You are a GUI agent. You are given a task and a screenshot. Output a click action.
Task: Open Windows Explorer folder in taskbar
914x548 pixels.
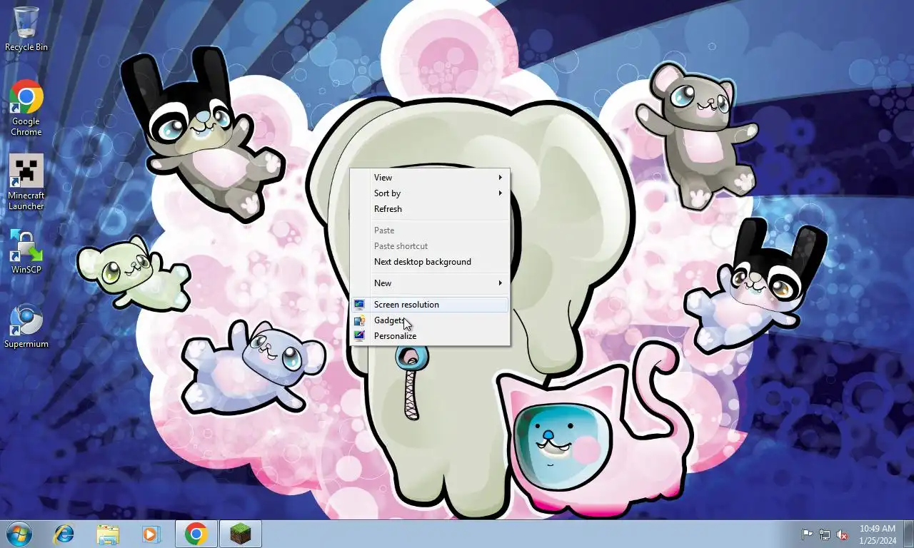tap(108, 534)
